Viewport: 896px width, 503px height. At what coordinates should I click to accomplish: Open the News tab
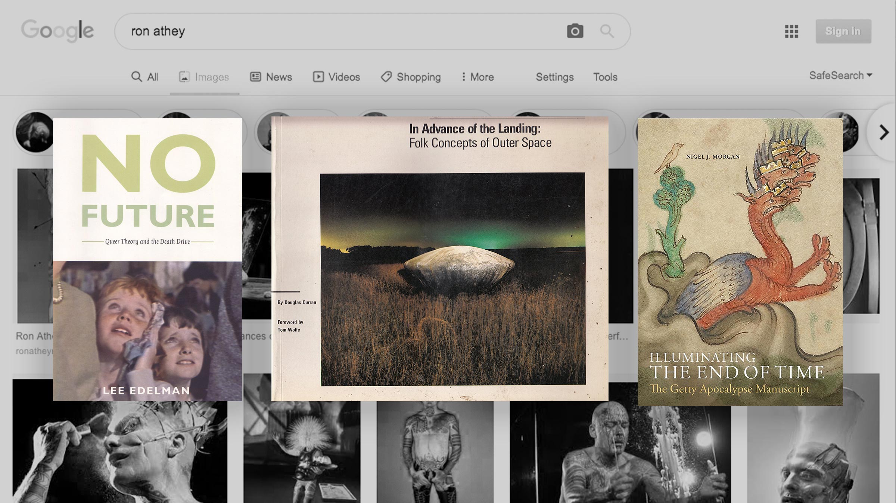tap(271, 77)
